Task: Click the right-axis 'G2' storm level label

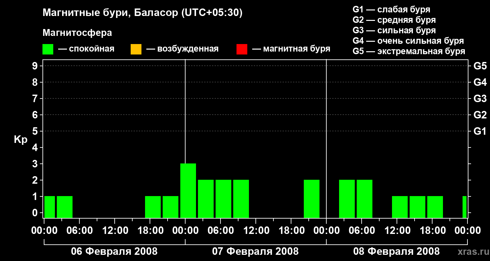Action: pos(480,115)
